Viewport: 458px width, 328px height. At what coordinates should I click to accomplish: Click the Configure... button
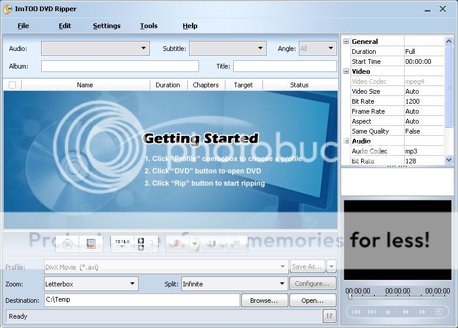coord(312,283)
